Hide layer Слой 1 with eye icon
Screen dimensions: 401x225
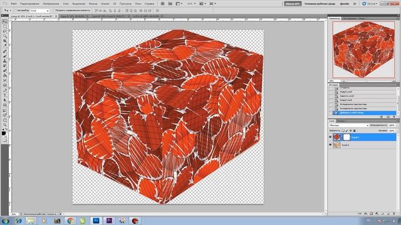pos(330,137)
